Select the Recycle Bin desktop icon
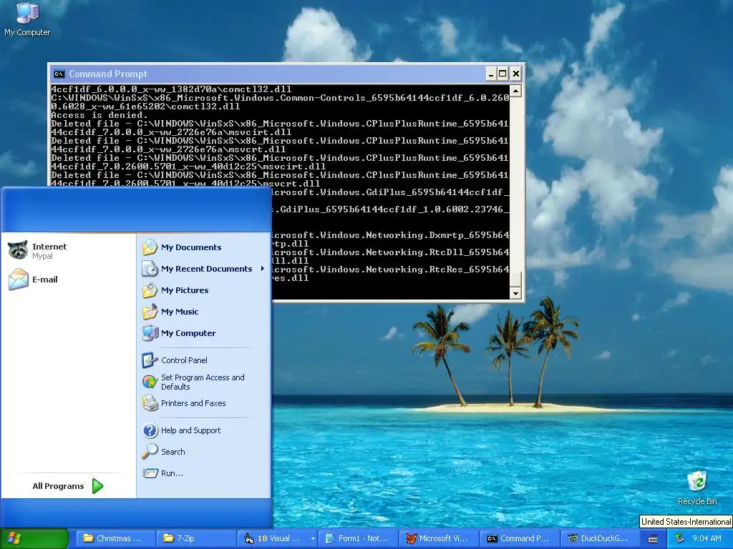The width and height of the screenshot is (733, 549). [x=697, y=488]
